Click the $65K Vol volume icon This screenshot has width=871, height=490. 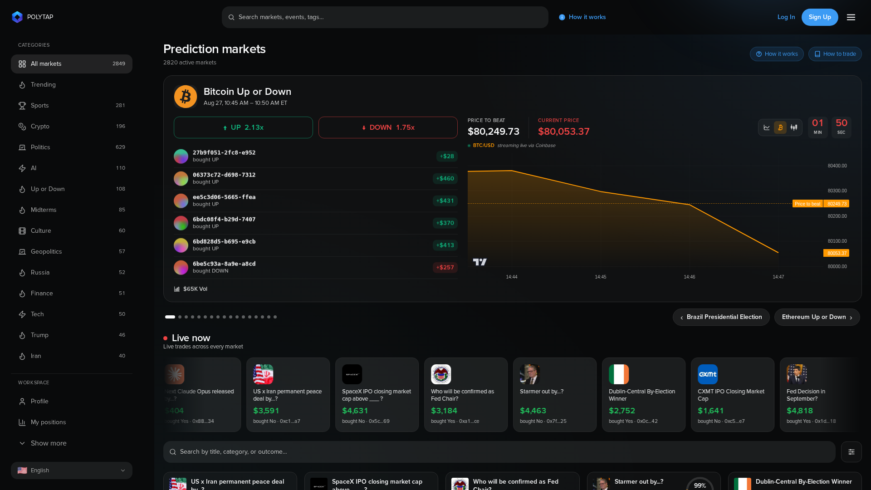tap(177, 289)
